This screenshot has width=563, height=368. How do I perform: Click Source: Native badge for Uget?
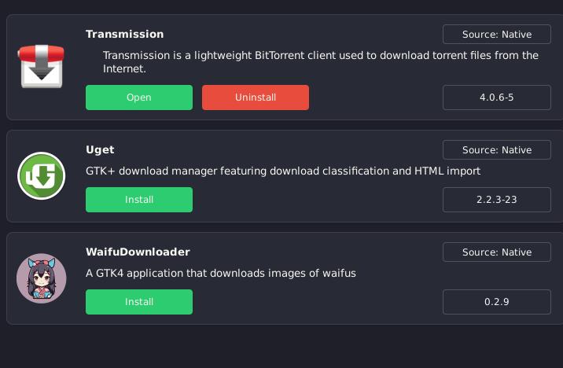pos(496,150)
